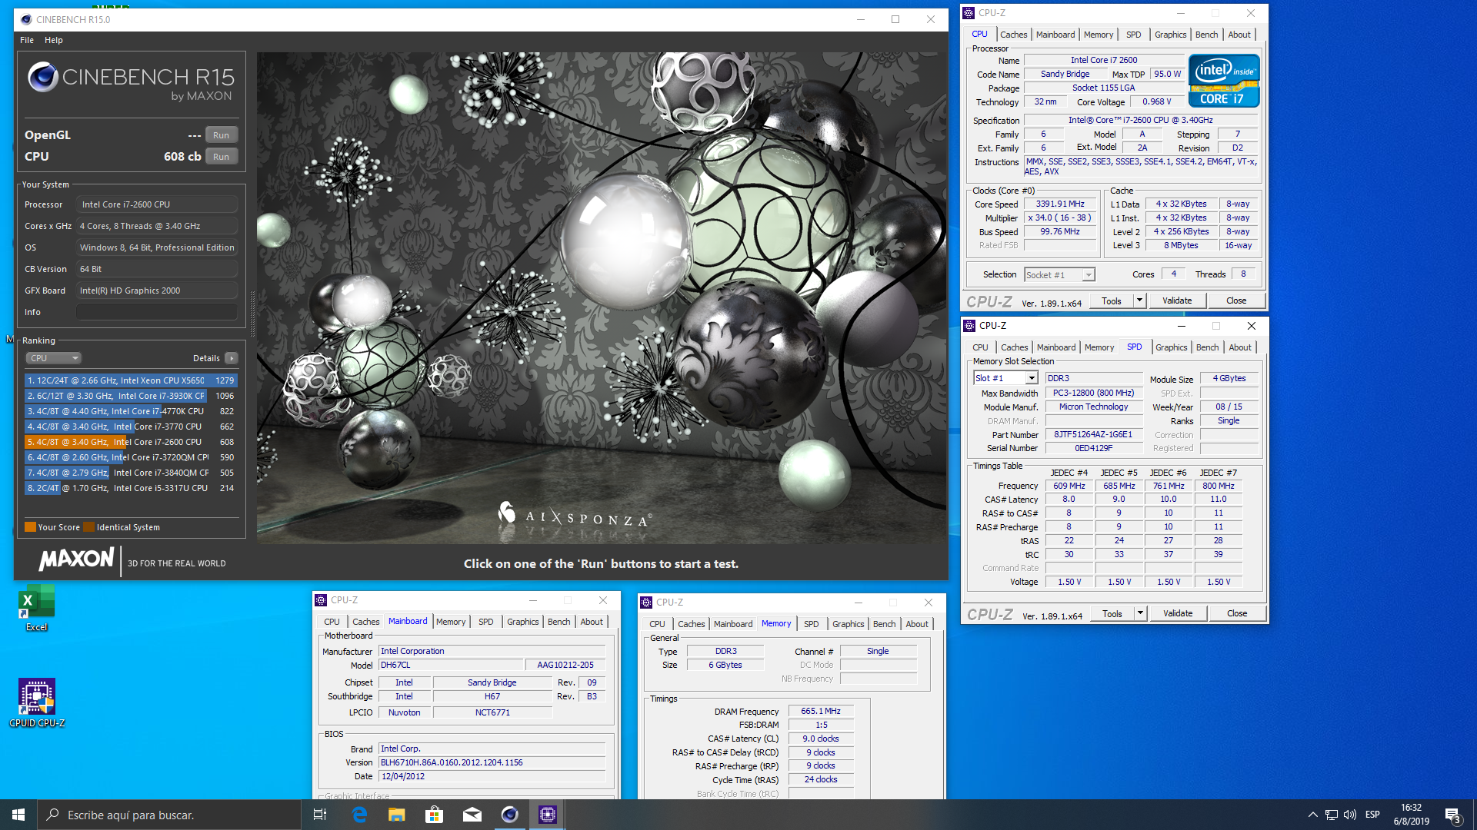Click Validate in SPD CPU-Z window
Viewport: 1477px width, 830px height.
point(1178,613)
